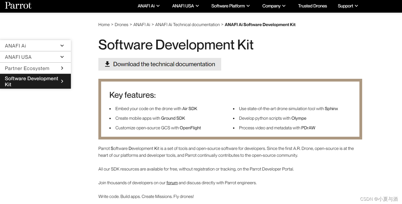The width and height of the screenshot is (402, 204).
Task: Open Software Development Kit sidebar arrow
Action: 62,81
